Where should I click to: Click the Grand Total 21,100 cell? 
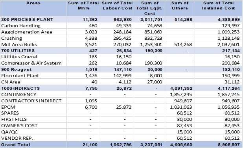coord(90,145)
